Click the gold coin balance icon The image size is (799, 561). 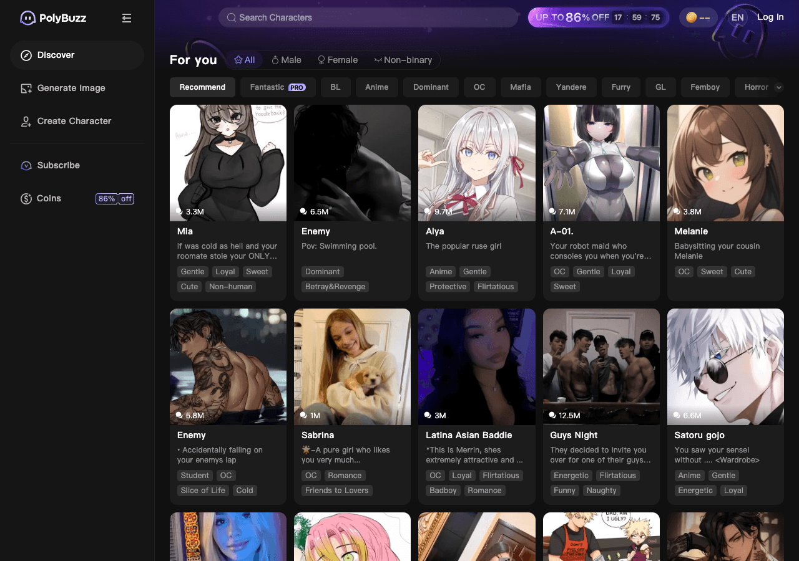(691, 17)
